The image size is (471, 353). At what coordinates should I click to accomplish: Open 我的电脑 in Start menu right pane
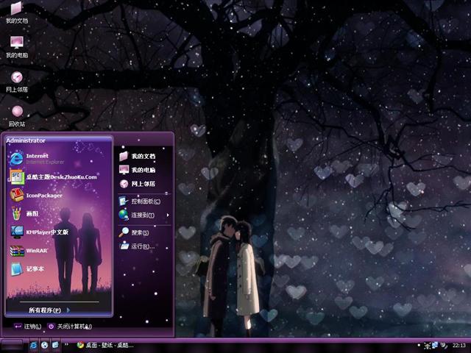[138, 170]
